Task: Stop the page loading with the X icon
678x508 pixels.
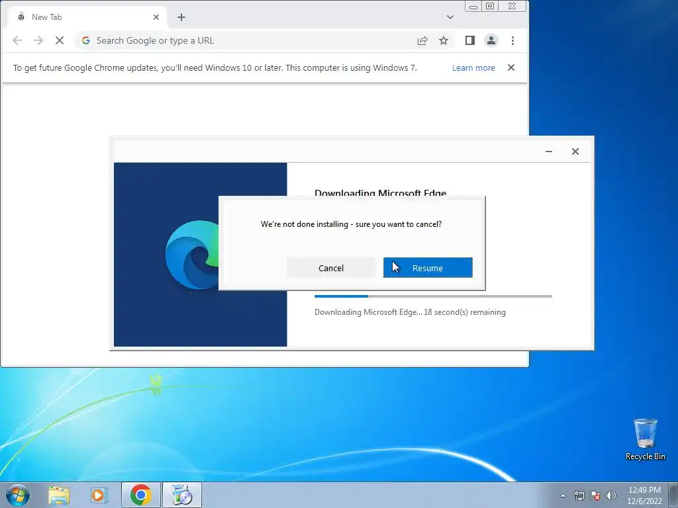Action: 60,40
